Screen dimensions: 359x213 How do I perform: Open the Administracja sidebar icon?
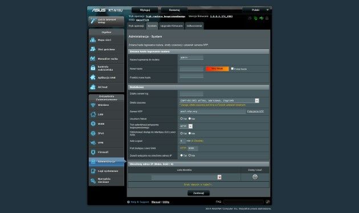tap(93, 162)
